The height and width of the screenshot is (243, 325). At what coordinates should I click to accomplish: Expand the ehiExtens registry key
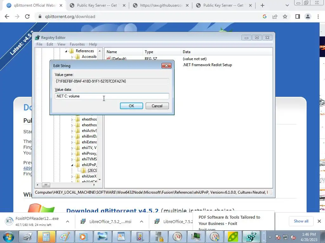click(x=72, y=142)
